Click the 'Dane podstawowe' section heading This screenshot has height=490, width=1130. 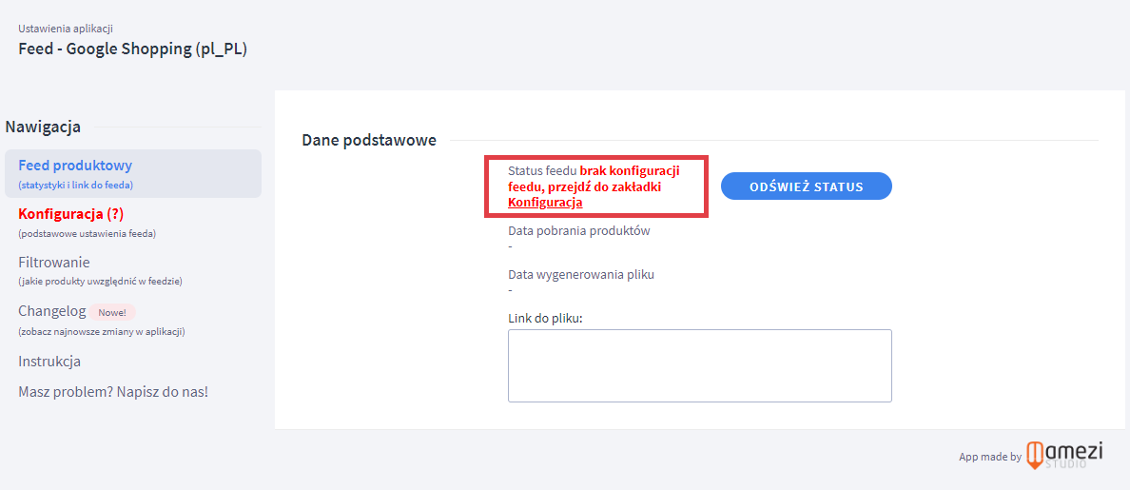click(369, 140)
